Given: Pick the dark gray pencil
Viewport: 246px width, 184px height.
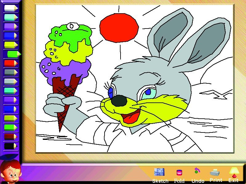Looking at the screenshot, I should [10, 72].
